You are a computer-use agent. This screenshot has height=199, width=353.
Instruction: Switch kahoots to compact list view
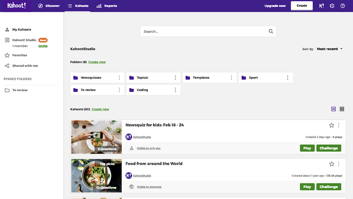[x=342, y=108]
